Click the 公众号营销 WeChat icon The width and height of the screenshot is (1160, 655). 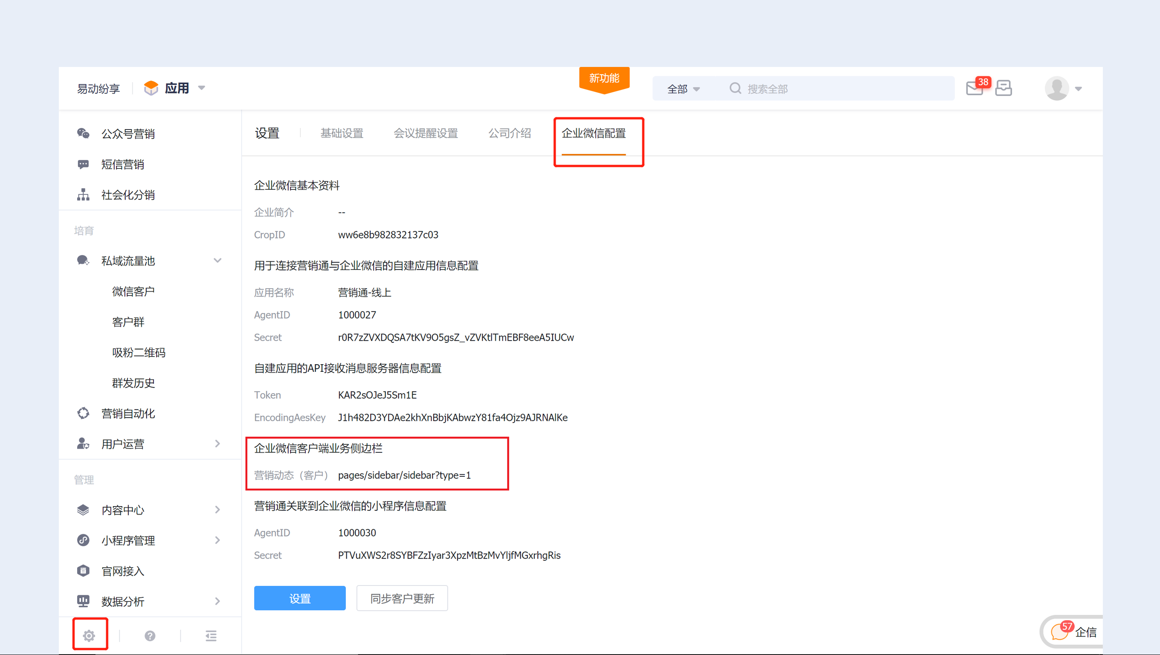83,133
